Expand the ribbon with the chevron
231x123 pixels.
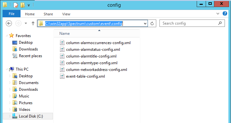(x=218, y=14)
